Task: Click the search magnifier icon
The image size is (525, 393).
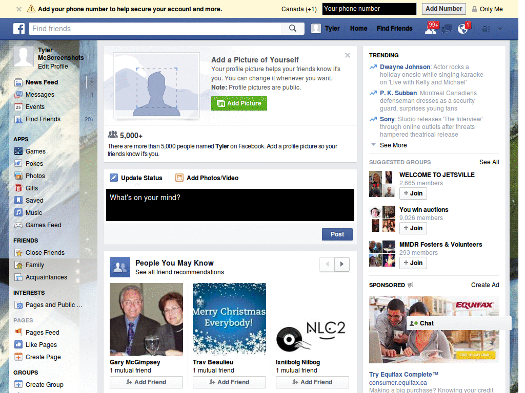Action: tap(293, 29)
